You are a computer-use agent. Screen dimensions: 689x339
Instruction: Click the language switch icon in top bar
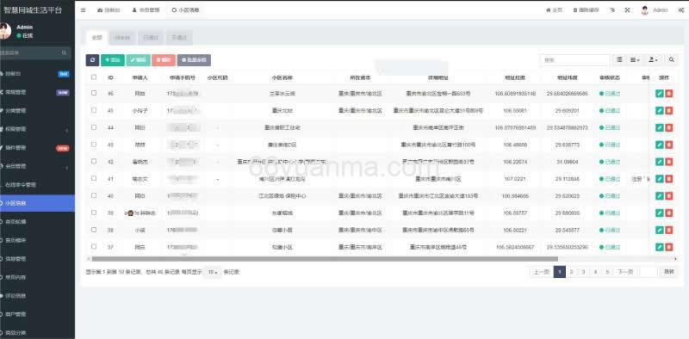click(612, 10)
